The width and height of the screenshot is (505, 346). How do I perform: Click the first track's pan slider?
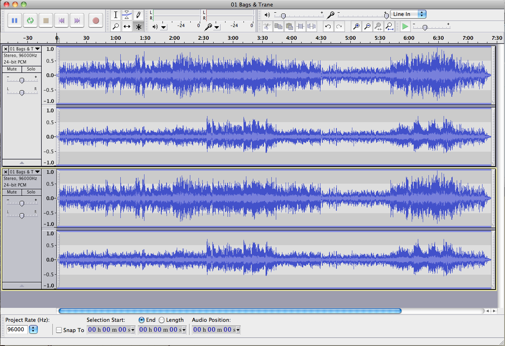click(22, 92)
